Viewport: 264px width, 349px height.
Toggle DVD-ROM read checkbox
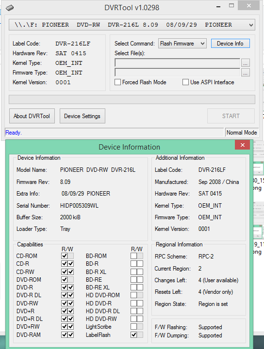point(64,280)
